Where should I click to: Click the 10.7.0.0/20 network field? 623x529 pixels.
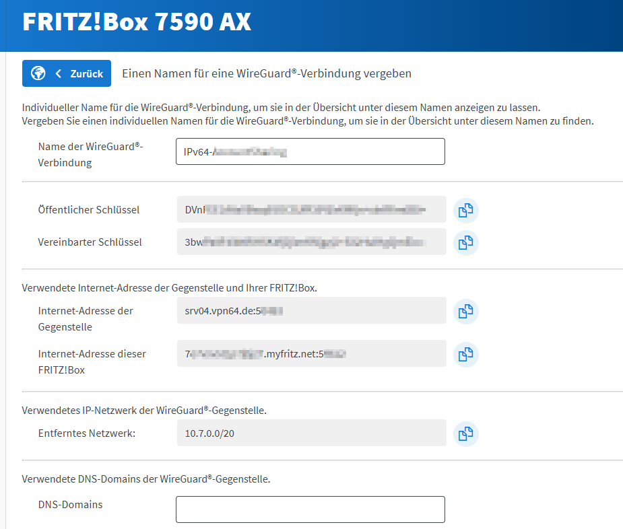pos(311,433)
